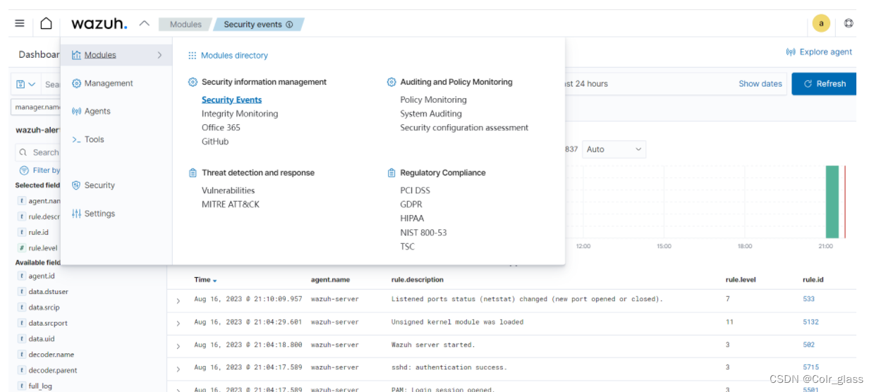The image size is (874, 392).
Task: Go to the home icon
Action: click(x=46, y=23)
